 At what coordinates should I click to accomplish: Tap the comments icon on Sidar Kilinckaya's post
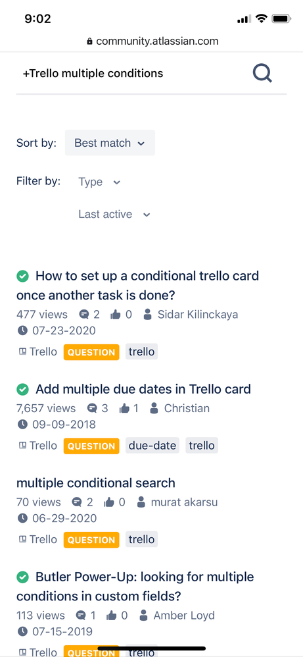85,315
